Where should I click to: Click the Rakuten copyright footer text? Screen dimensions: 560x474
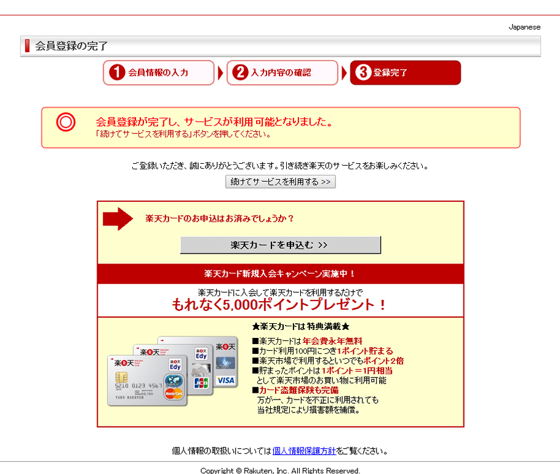coord(280,470)
